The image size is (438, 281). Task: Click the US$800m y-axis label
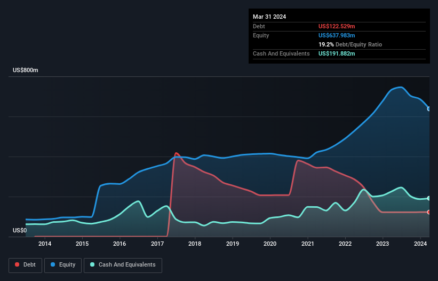pyautogui.click(x=26, y=70)
